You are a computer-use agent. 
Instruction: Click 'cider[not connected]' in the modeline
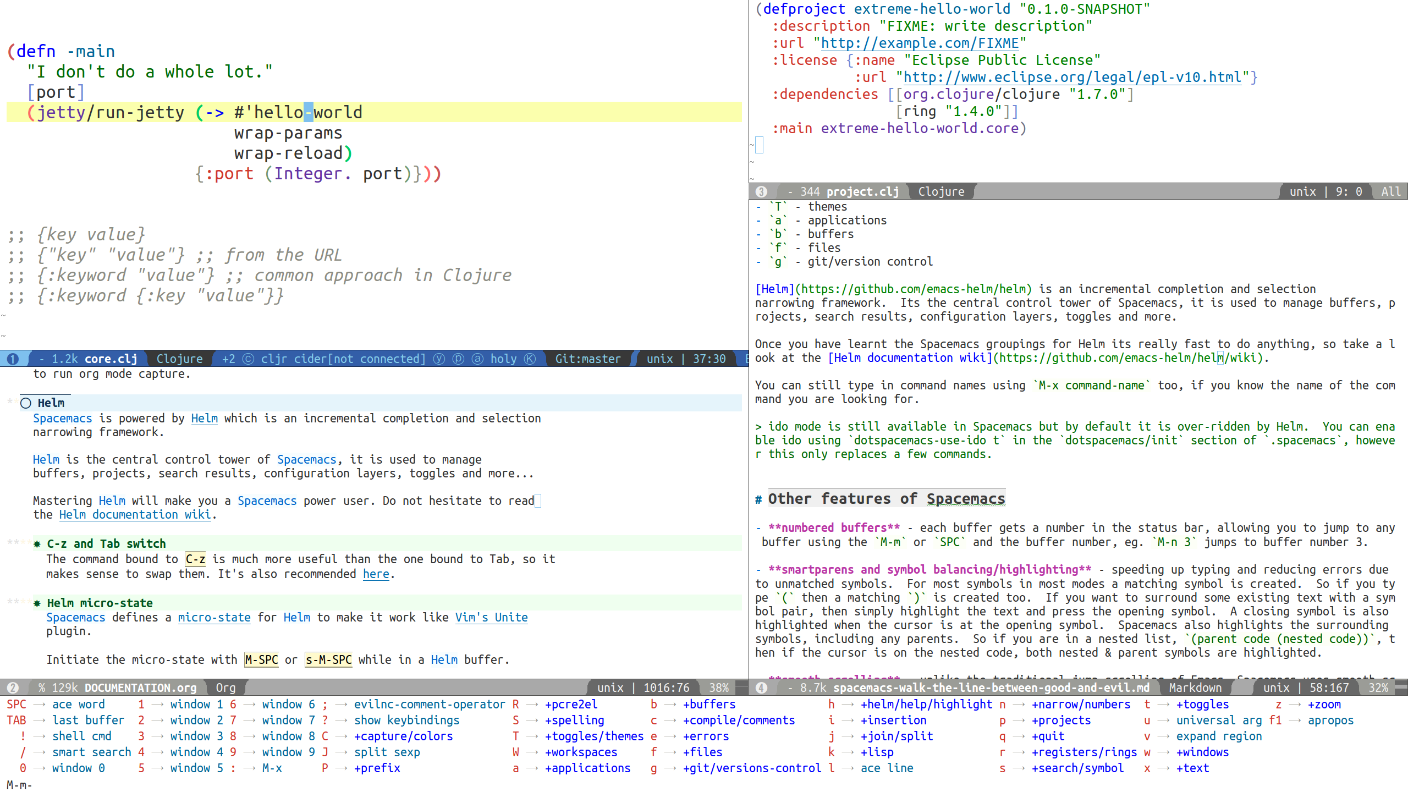[x=360, y=359]
